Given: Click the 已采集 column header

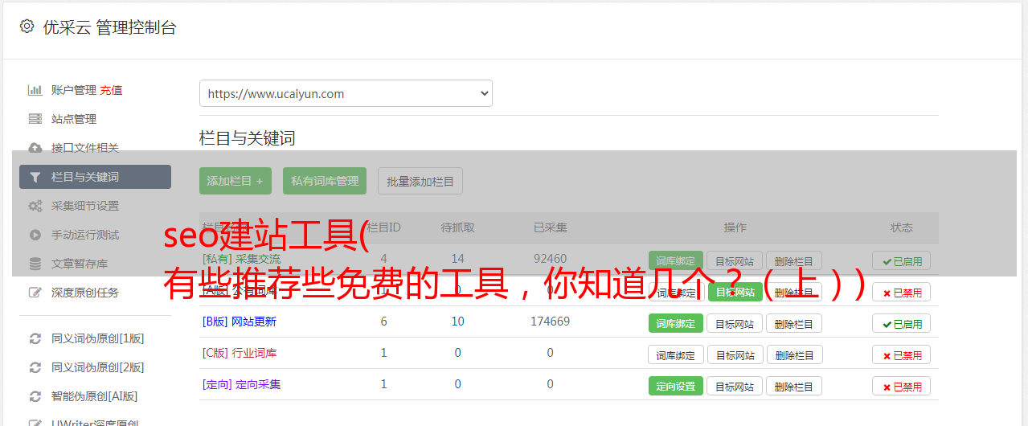Looking at the screenshot, I should click(x=550, y=227).
